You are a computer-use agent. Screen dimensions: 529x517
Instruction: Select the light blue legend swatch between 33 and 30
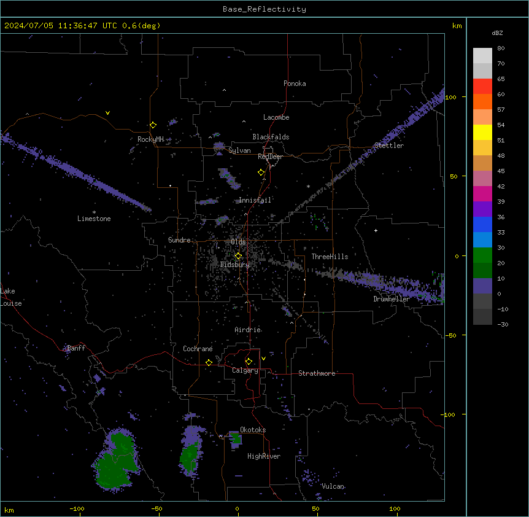(x=482, y=240)
